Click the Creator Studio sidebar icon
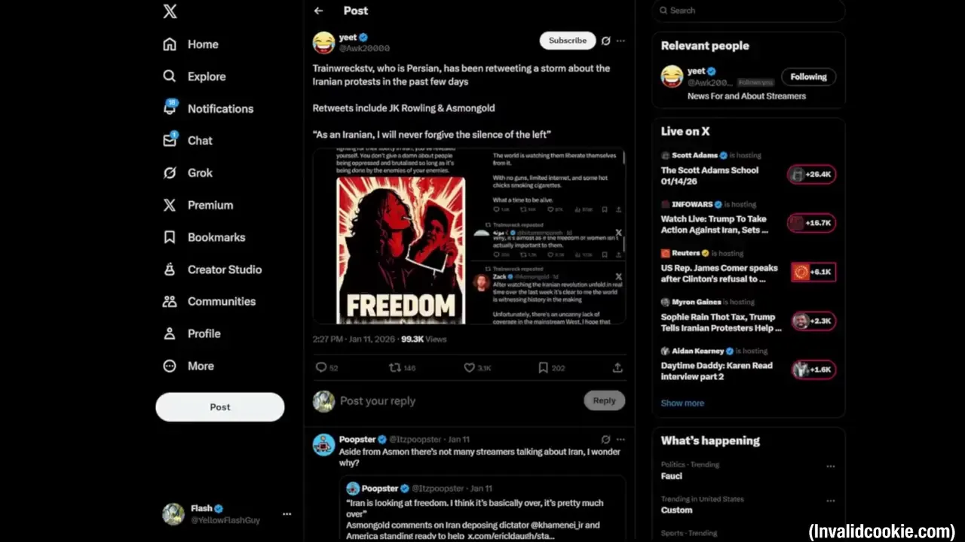Screen dimensions: 965x542 click(170, 269)
